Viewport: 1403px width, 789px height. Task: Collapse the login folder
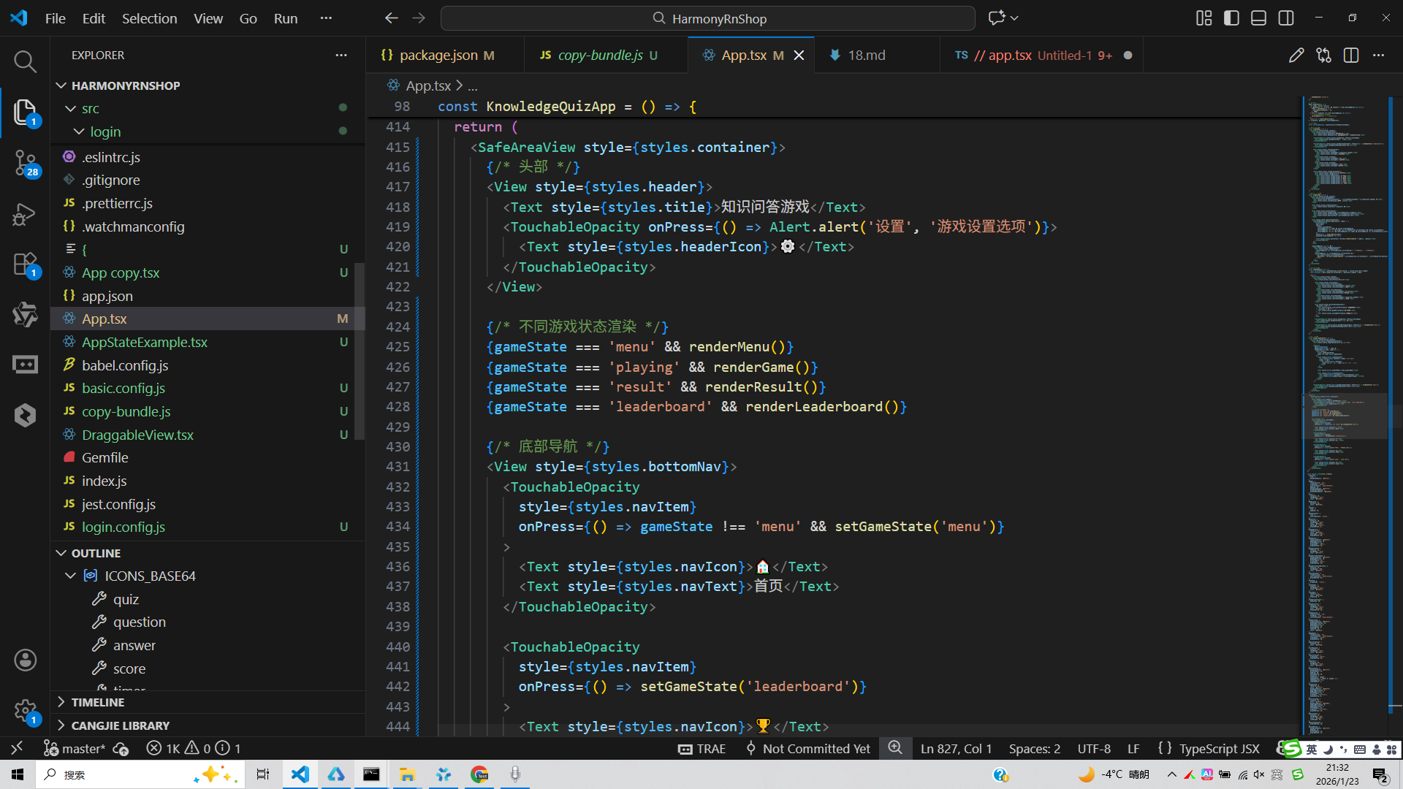[x=105, y=131]
